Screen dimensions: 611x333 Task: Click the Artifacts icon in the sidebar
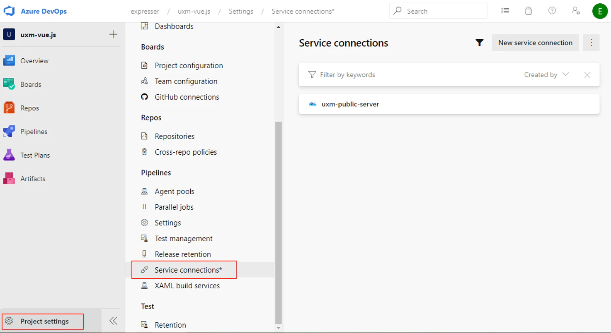9,179
